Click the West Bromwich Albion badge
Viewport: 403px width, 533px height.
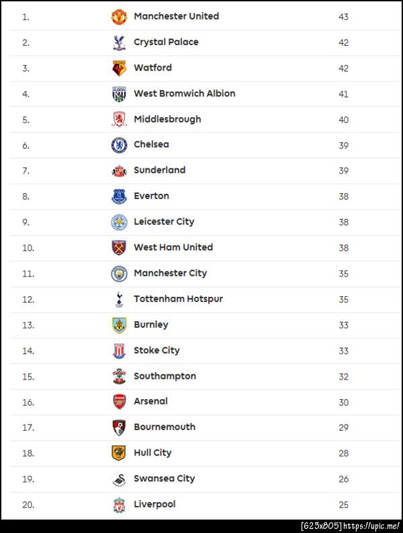pos(119,94)
